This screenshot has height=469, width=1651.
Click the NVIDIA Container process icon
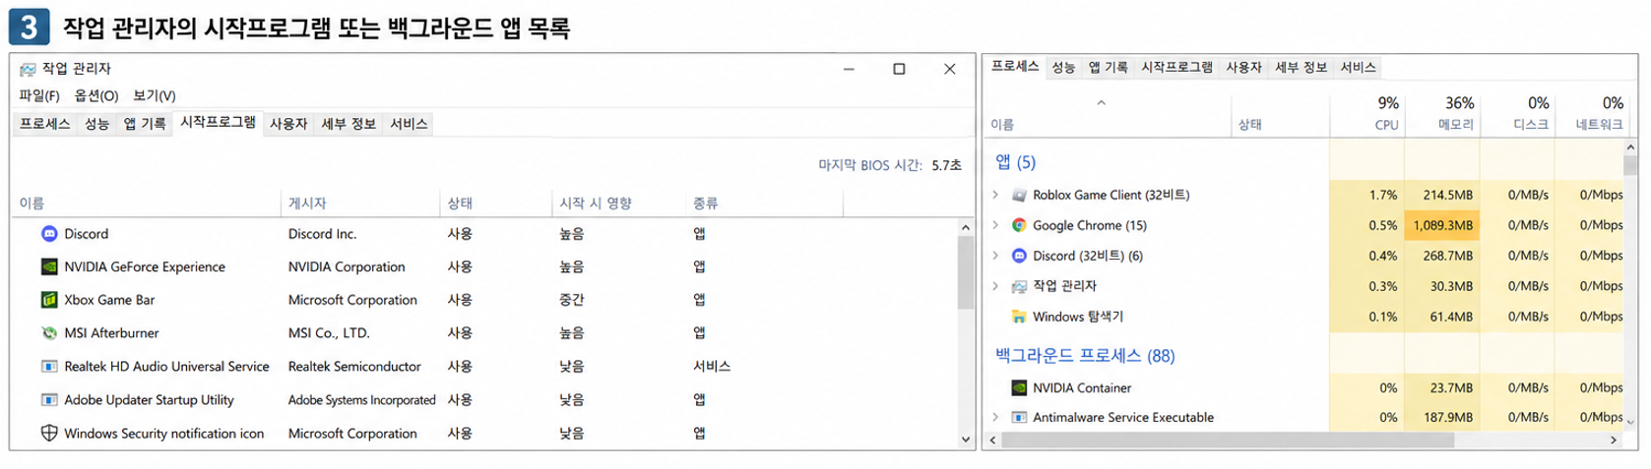(1019, 388)
